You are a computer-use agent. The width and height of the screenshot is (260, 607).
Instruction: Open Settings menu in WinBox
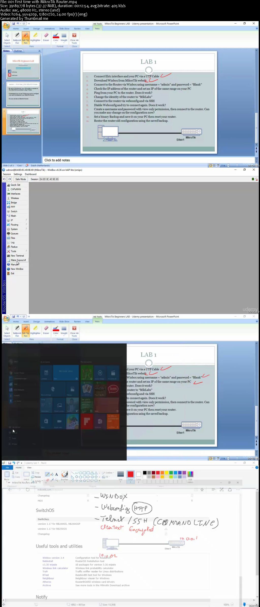tap(18, 174)
